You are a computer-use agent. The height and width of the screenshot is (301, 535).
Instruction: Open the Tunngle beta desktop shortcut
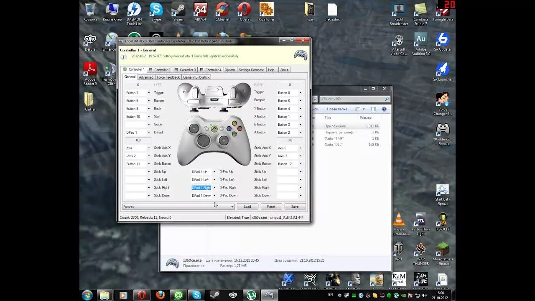(x=443, y=11)
